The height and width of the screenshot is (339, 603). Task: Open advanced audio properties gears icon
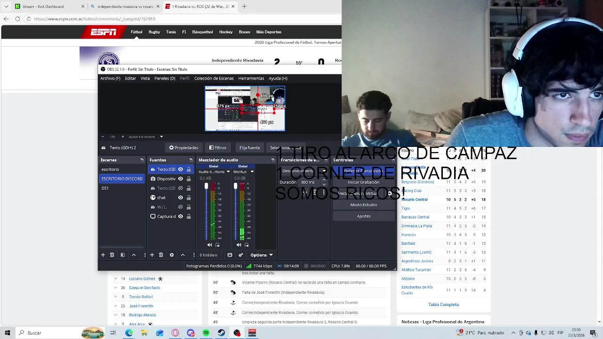(x=241, y=255)
